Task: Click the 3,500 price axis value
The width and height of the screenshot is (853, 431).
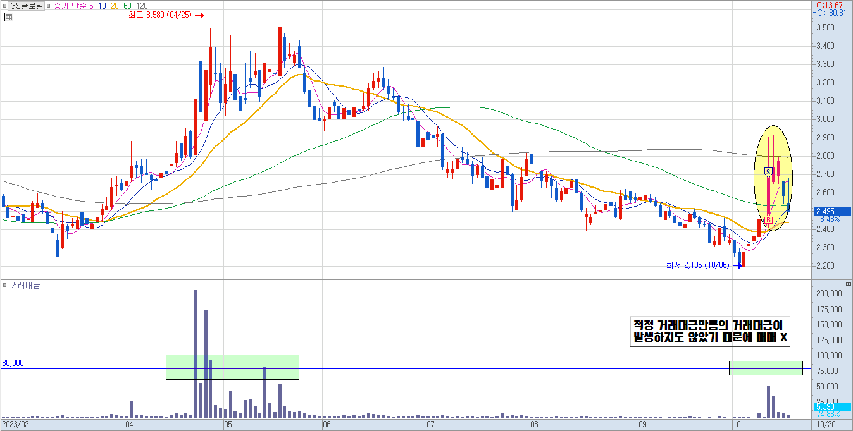Action: pyautogui.click(x=825, y=28)
